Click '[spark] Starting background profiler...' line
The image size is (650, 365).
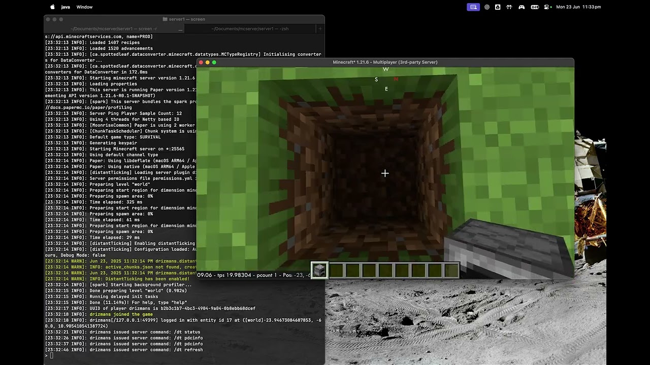pos(118,285)
